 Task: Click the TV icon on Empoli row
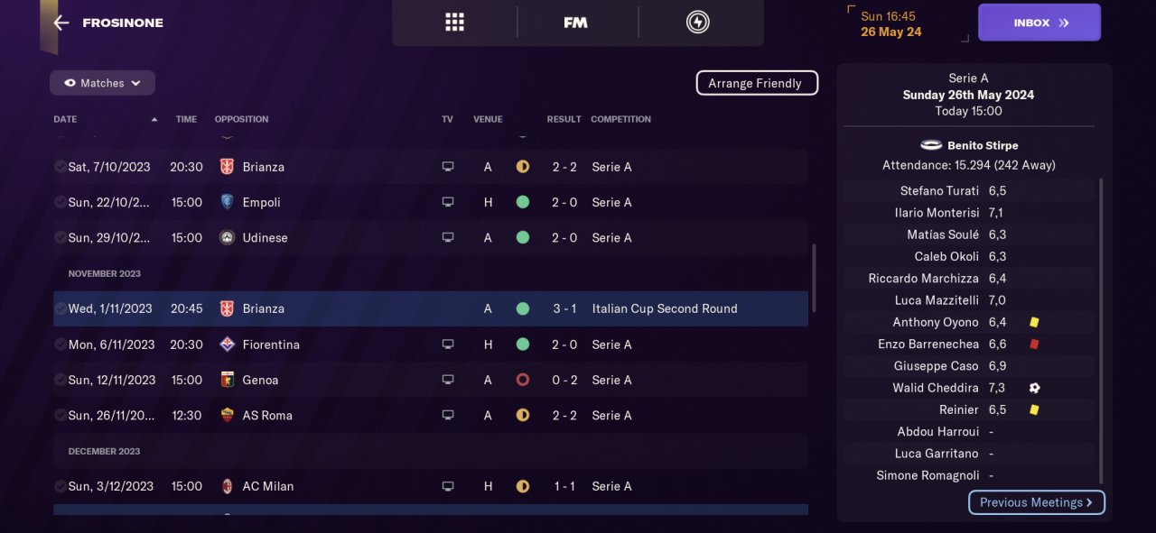coord(447,202)
